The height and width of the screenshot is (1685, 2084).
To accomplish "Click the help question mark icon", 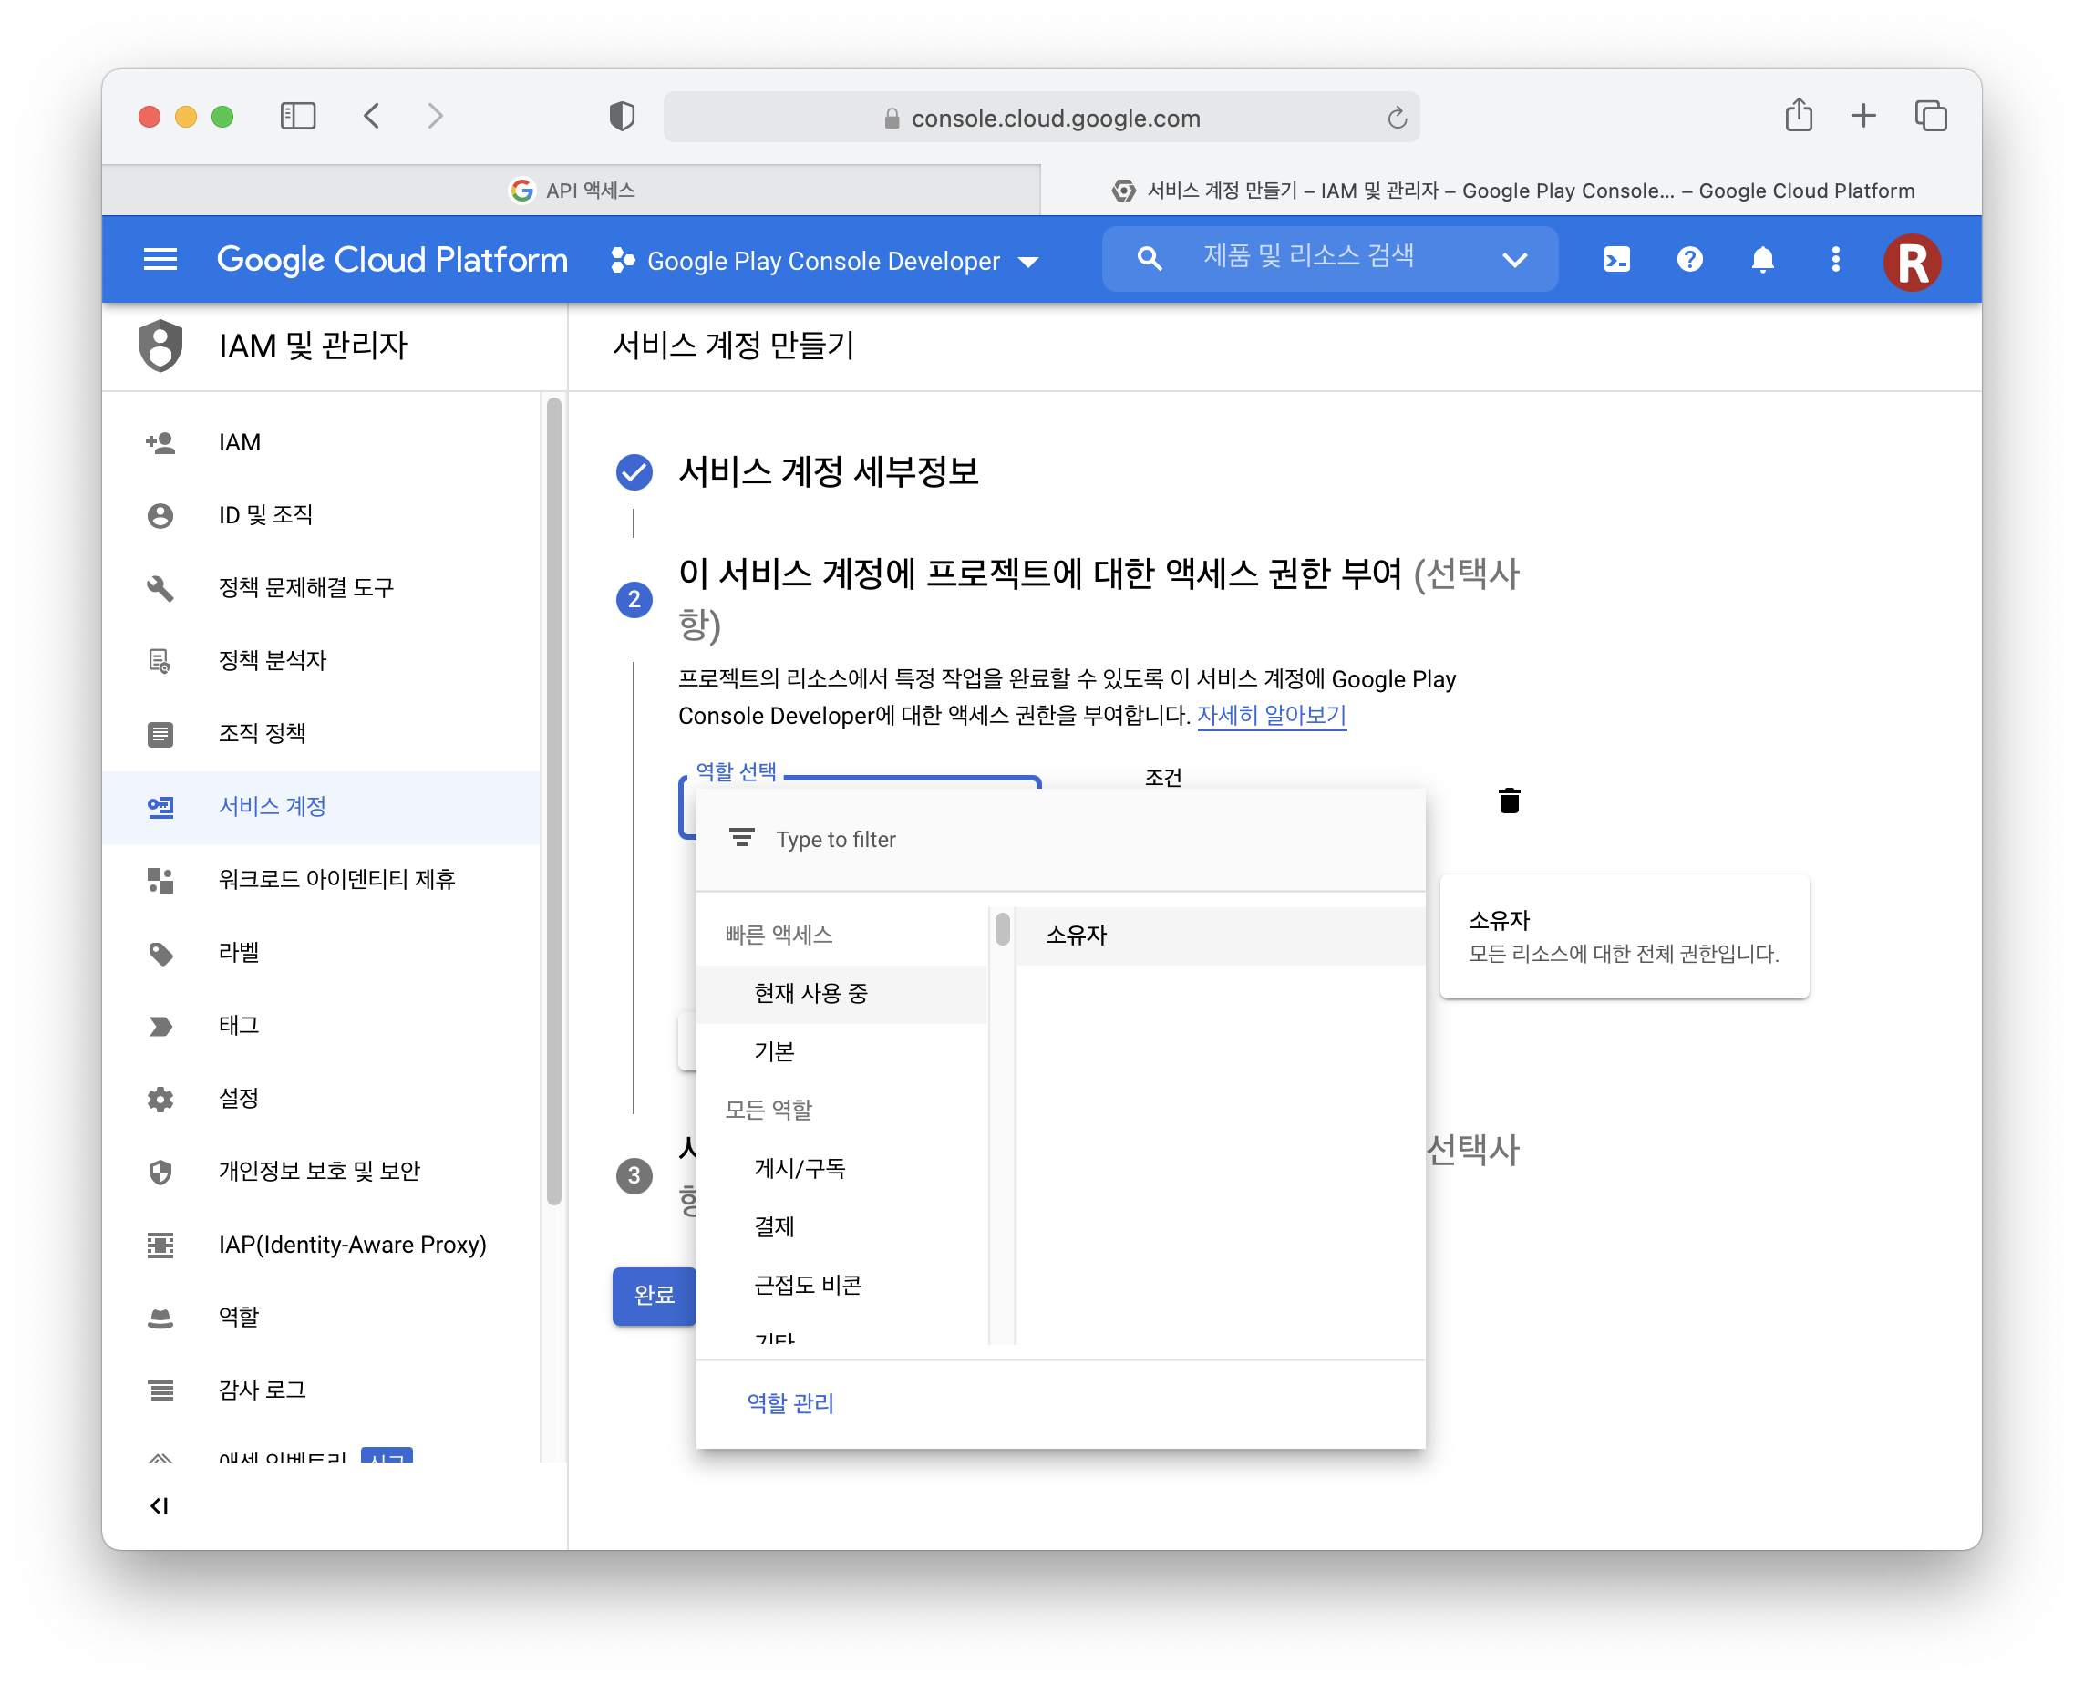I will click(x=1689, y=259).
